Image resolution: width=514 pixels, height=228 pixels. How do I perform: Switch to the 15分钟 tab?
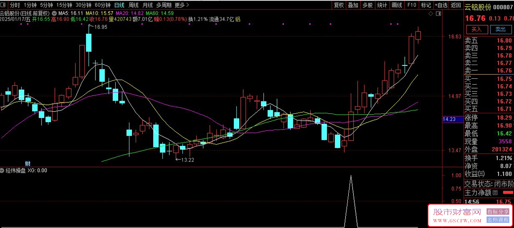[64, 5]
